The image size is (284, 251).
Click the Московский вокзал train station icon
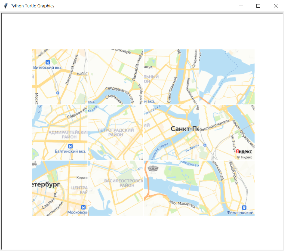pyautogui.click(x=83, y=207)
